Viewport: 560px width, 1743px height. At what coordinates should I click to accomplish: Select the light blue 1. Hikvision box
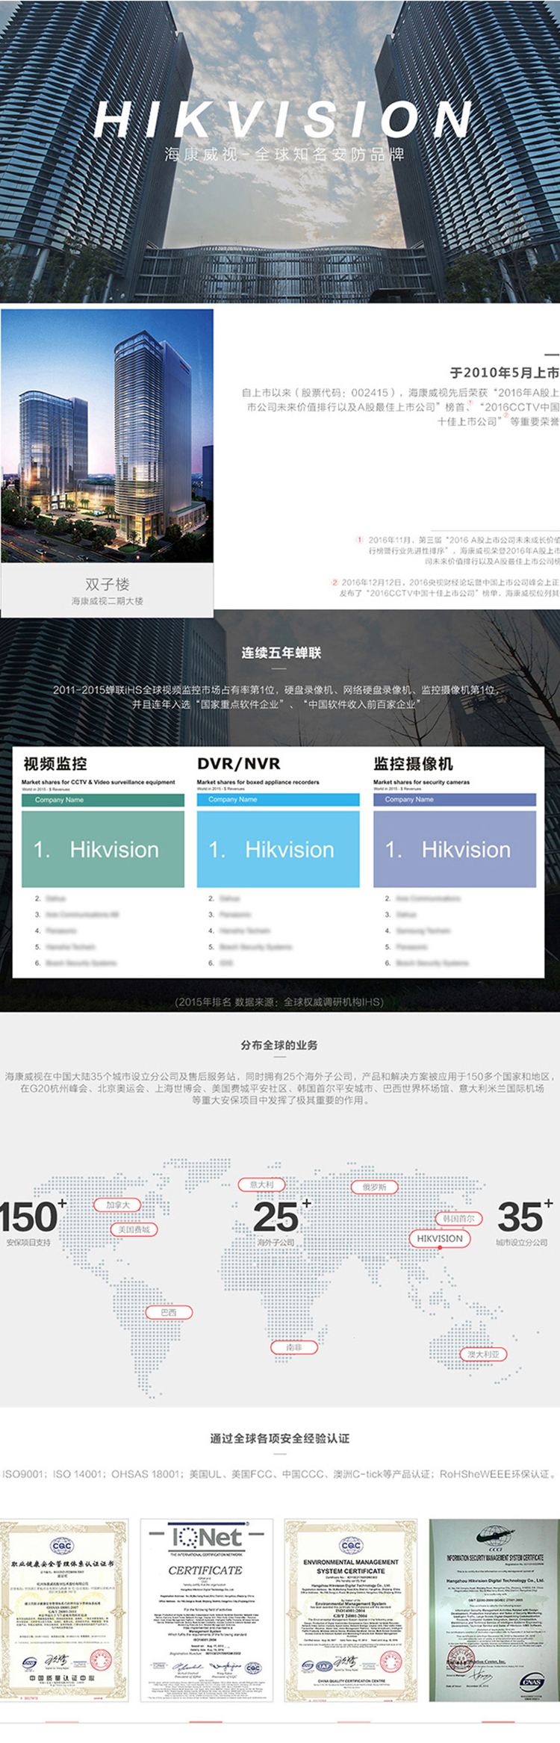pyautogui.click(x=279, y=849)
